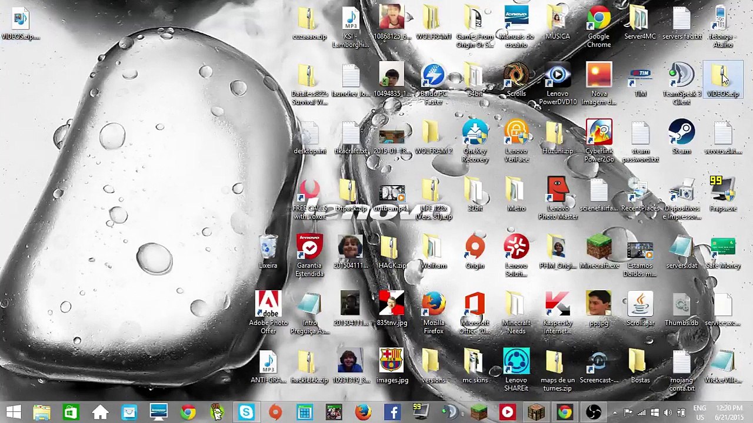Open the Origin desktop shortcut
753x423 pixels.
tap(475, 252)
